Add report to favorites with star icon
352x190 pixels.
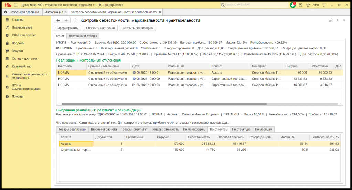coord(76,20)
